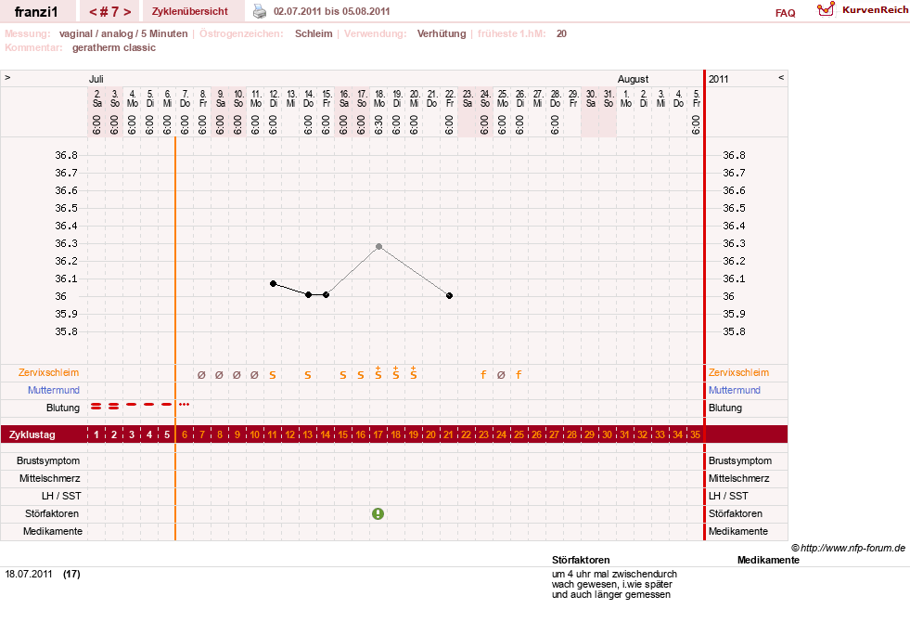Click the Störfaktoren row label on left
Screen dimensions: 910x622
[x=52, y=513]
